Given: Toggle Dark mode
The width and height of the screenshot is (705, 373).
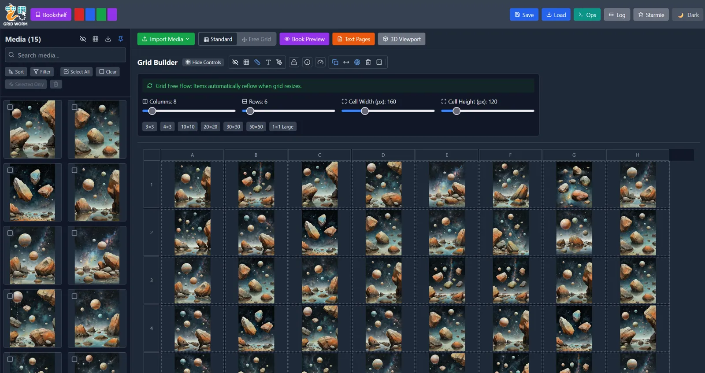Looking at the screenshot, I should 688,15.
